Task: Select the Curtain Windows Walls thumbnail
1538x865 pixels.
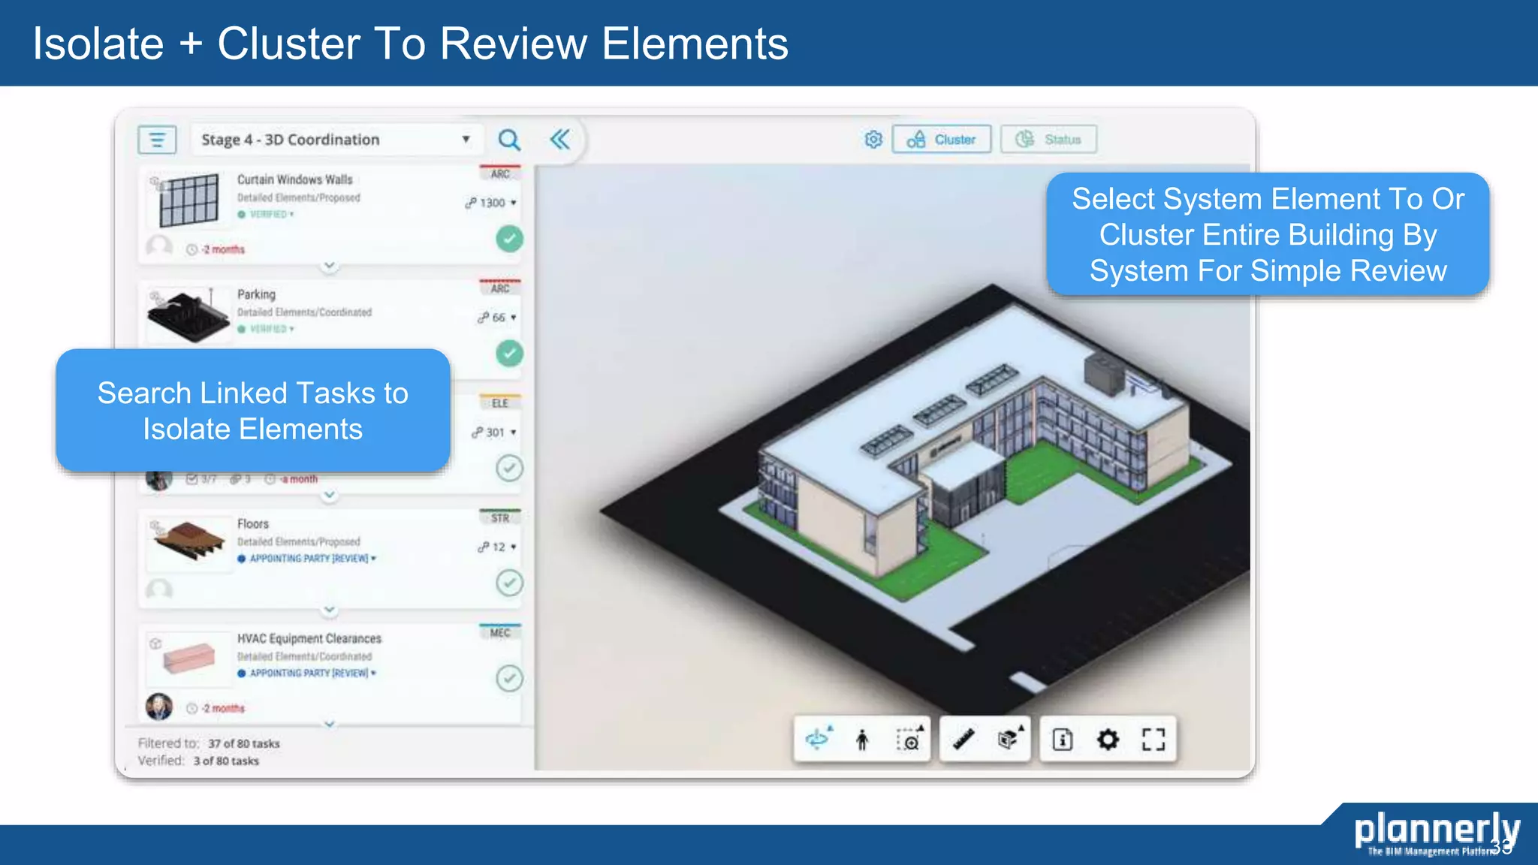Action: tap(188, 200)
